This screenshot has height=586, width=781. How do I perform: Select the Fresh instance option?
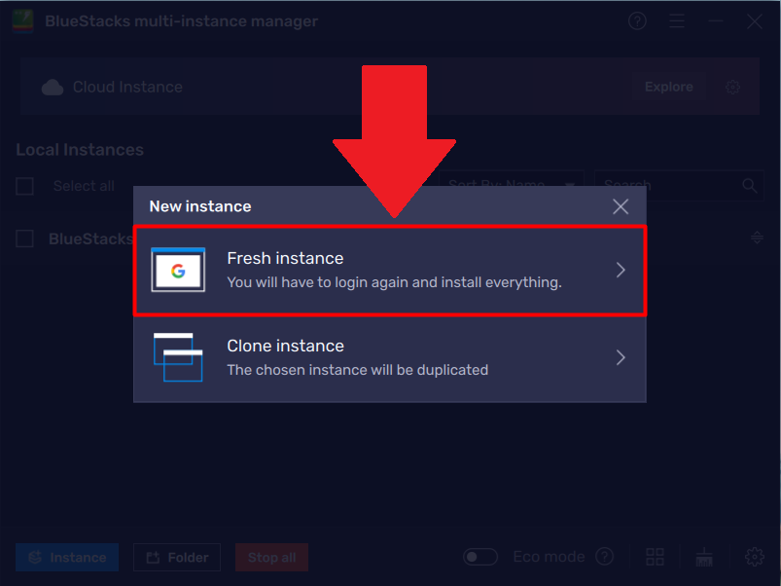click(389, 270)
